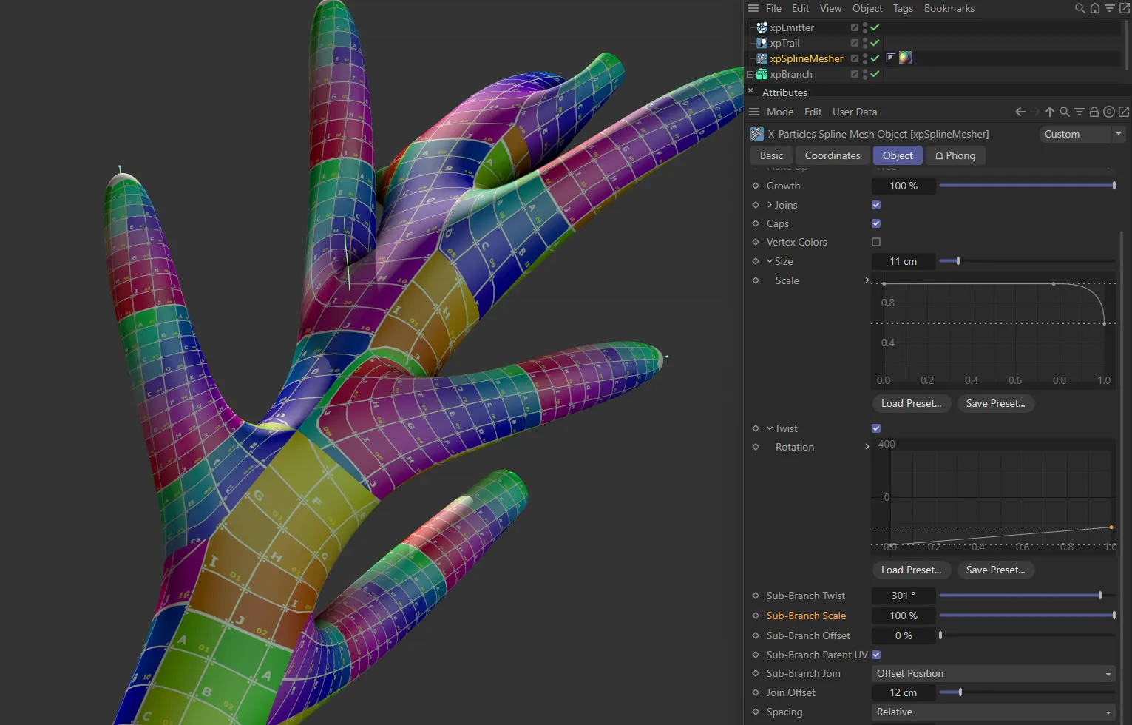
Task: Switch to the Coordinates tab
Action: [x=832, y=155]
